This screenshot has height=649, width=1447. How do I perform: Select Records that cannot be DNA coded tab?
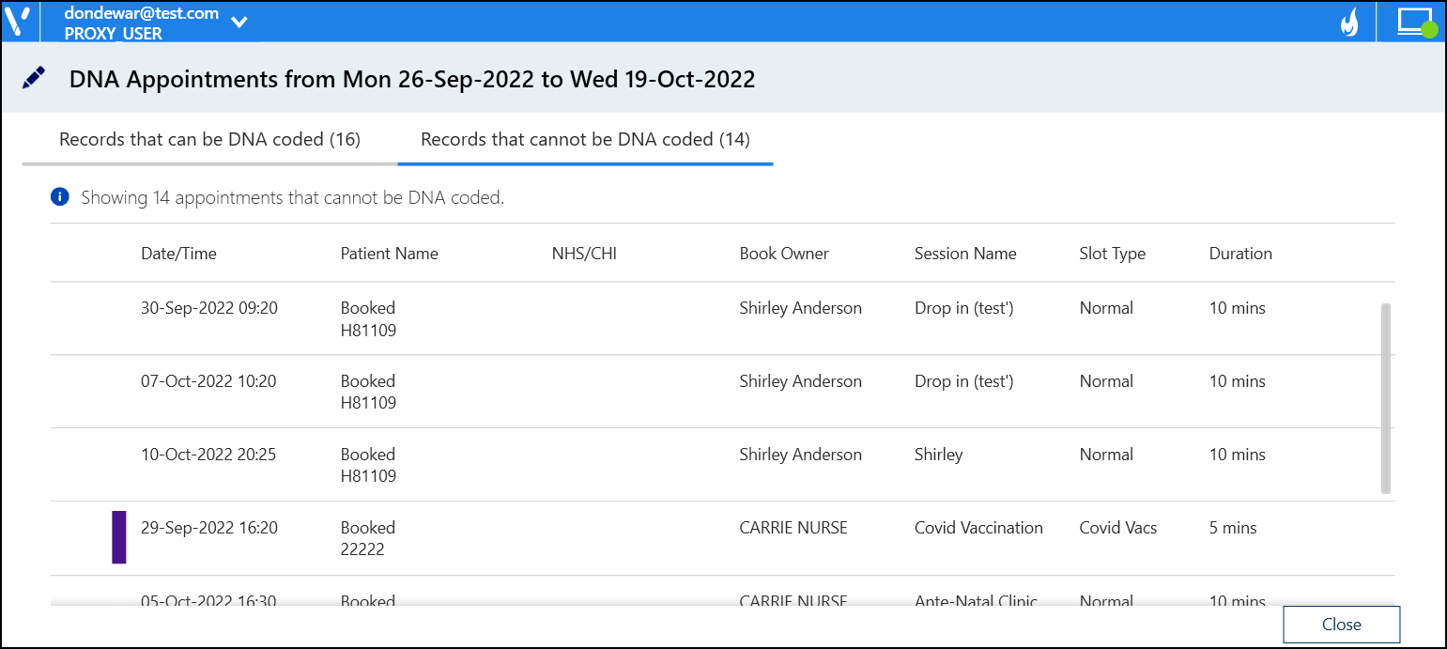[585, 140]
